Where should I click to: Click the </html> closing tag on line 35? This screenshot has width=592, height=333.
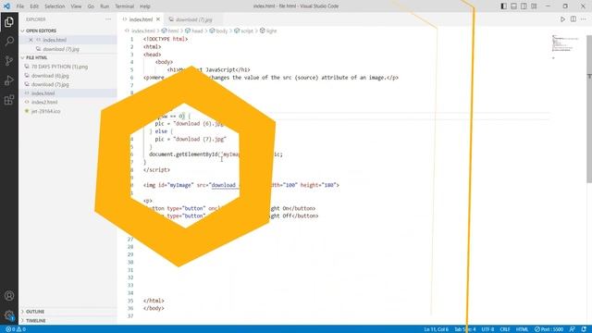click(x=154, y=301)
